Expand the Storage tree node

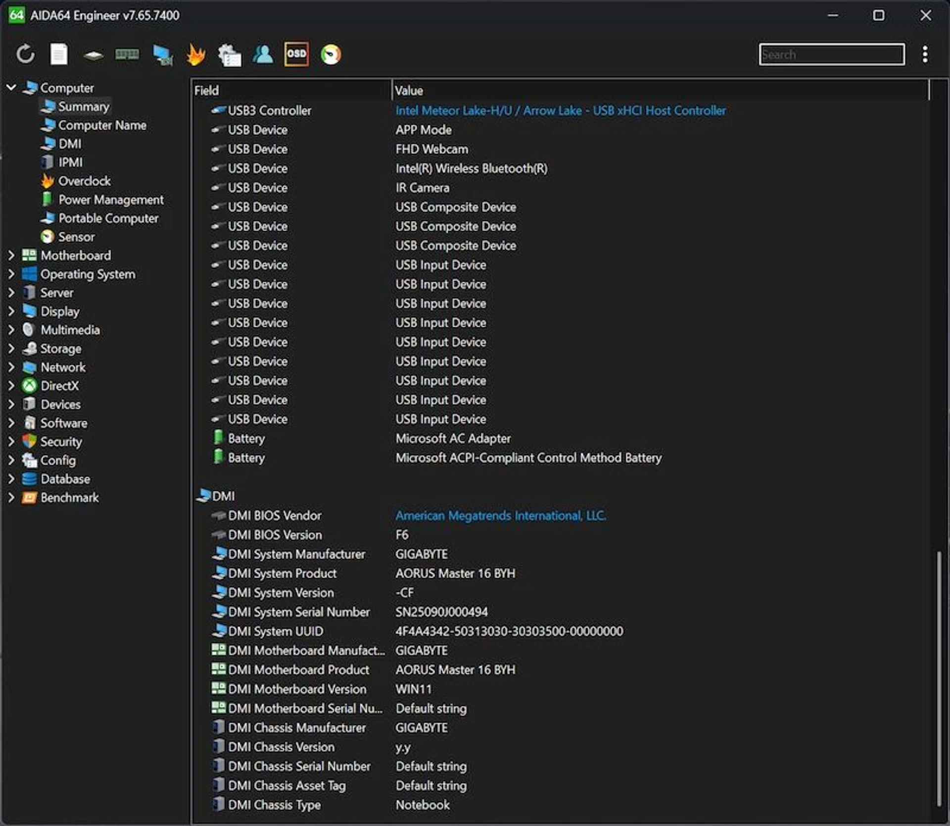point(11,349)
